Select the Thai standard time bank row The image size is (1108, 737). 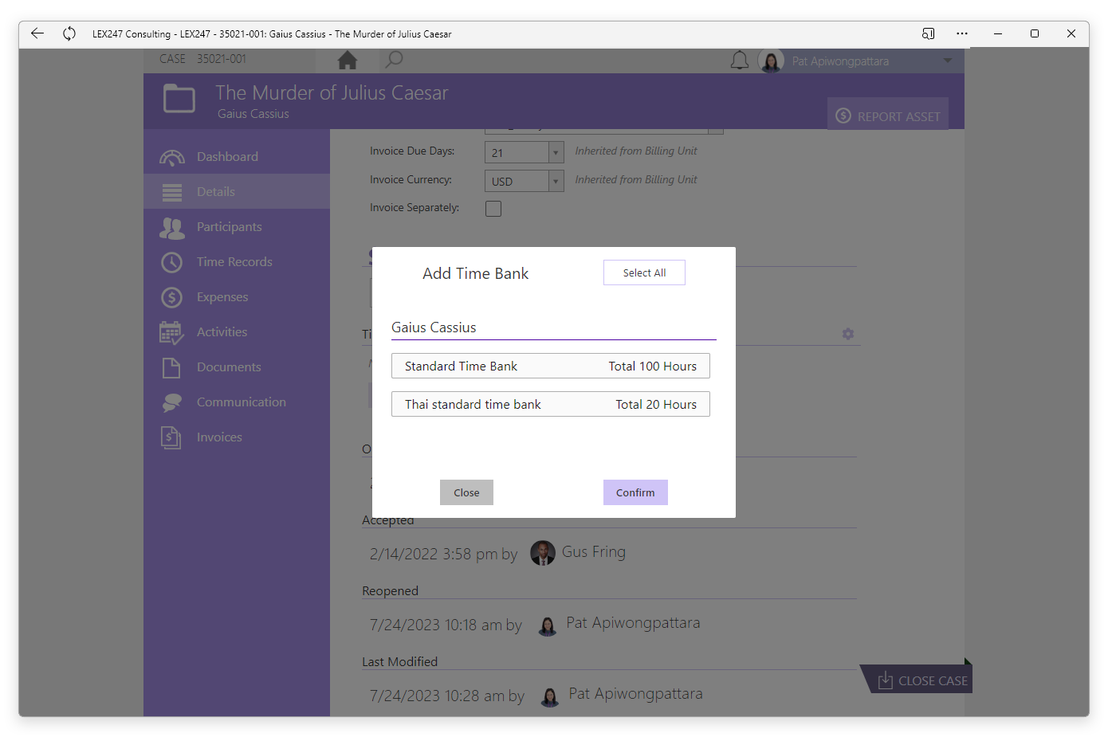point(551,404)
